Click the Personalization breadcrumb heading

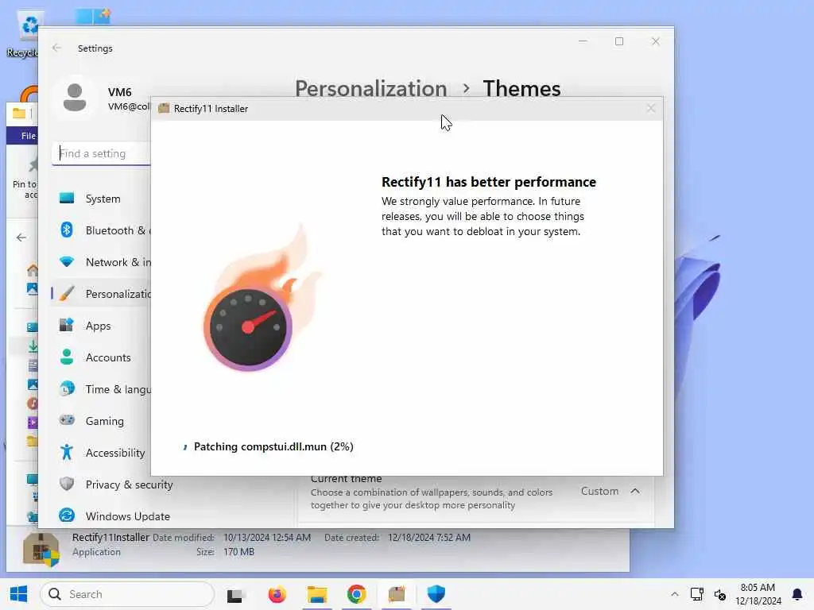coord(370,89)
